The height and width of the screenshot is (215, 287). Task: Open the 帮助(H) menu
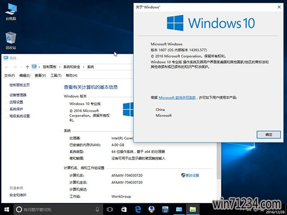[72, 76]
